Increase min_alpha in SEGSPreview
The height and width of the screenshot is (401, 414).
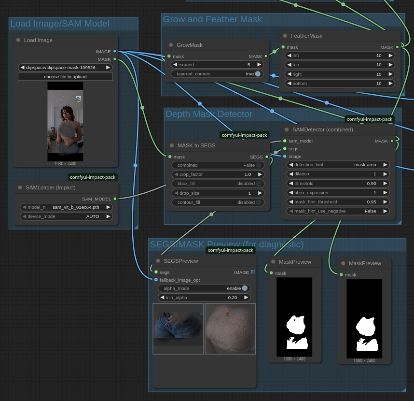tap(246, 298)
